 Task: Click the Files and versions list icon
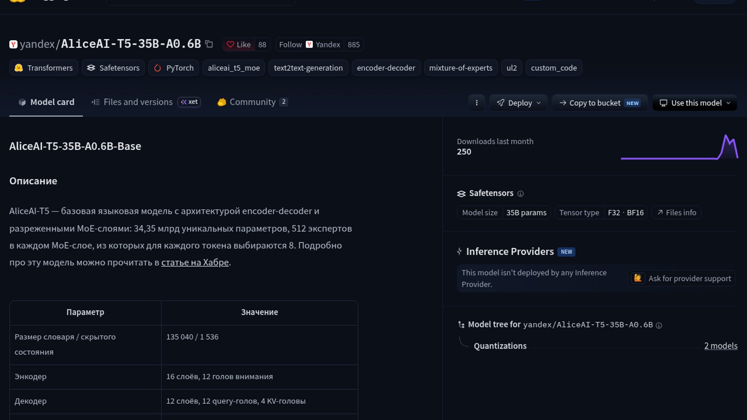(95, 102)
